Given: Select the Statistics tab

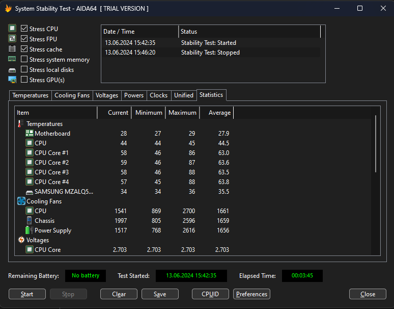Looking at the screenshot, I should (x=211, y=95).
